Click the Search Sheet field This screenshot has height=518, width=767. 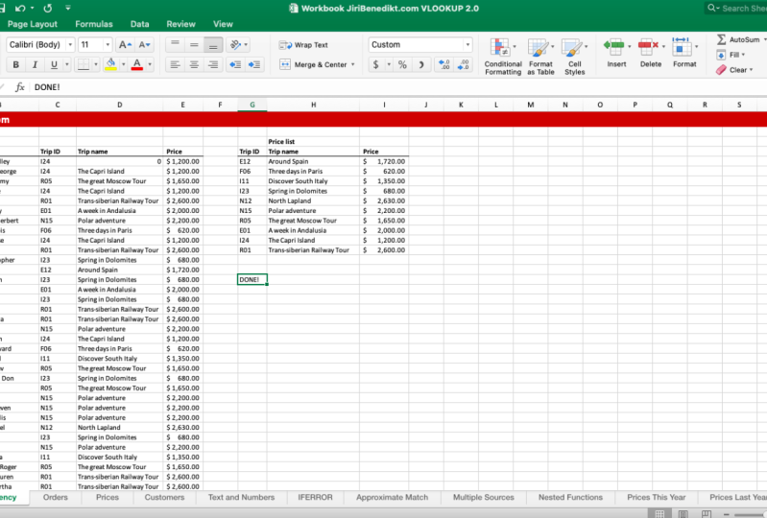click(x=735, y=8)
